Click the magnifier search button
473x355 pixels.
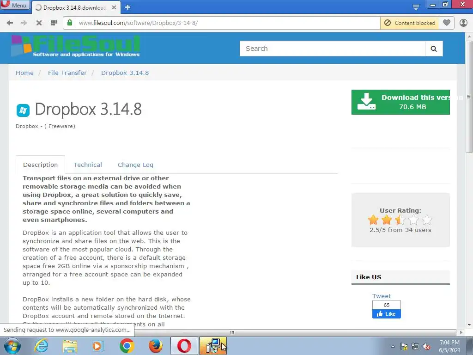click(x=434, y=49)
